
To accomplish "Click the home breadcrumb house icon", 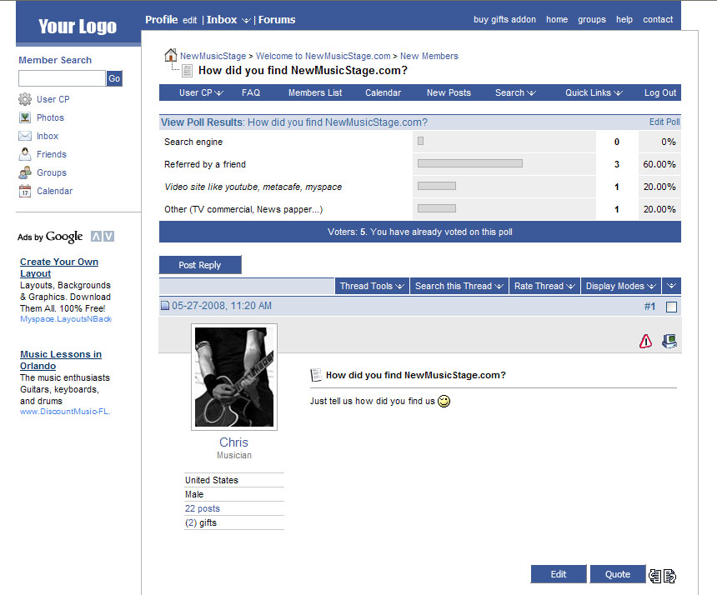I will pyautogui.click(x=171, y=55).
